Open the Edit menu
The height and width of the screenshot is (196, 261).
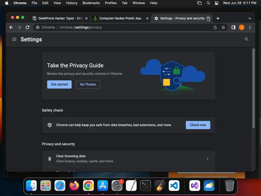(45, 3)
